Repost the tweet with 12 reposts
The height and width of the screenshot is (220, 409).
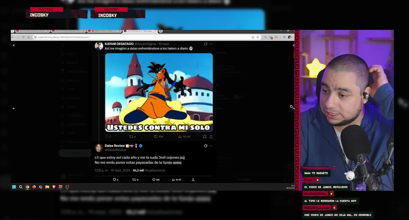coord(135,180)
